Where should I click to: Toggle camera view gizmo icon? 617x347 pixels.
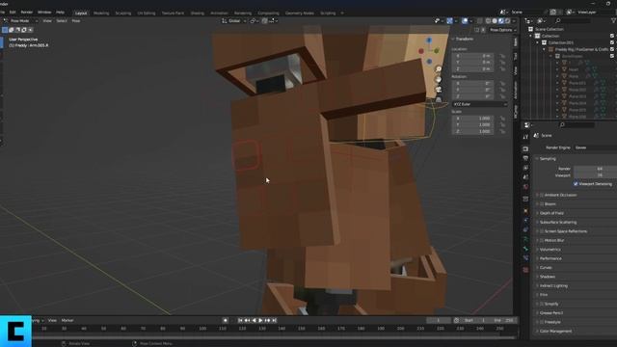tap(439, 90)
